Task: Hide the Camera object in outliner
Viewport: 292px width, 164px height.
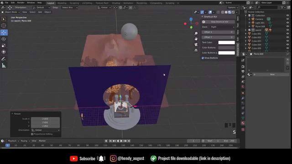Action: coord(288,19)
